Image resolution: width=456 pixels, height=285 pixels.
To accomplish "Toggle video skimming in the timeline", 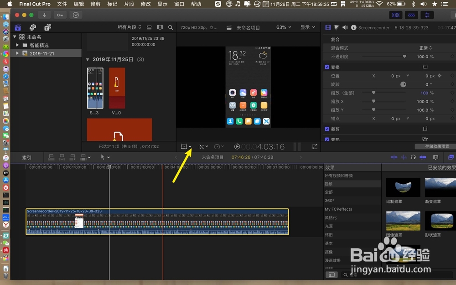I will tap(394, 157).
